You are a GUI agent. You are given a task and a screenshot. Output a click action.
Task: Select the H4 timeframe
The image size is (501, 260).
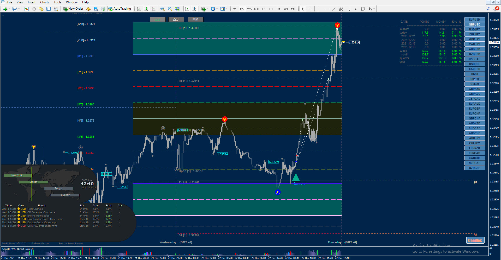(x=271, y=9)
